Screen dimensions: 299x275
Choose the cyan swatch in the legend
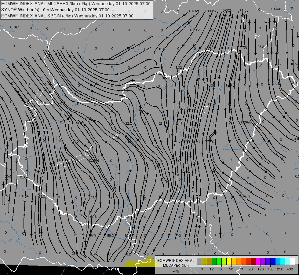coord(283,261)
